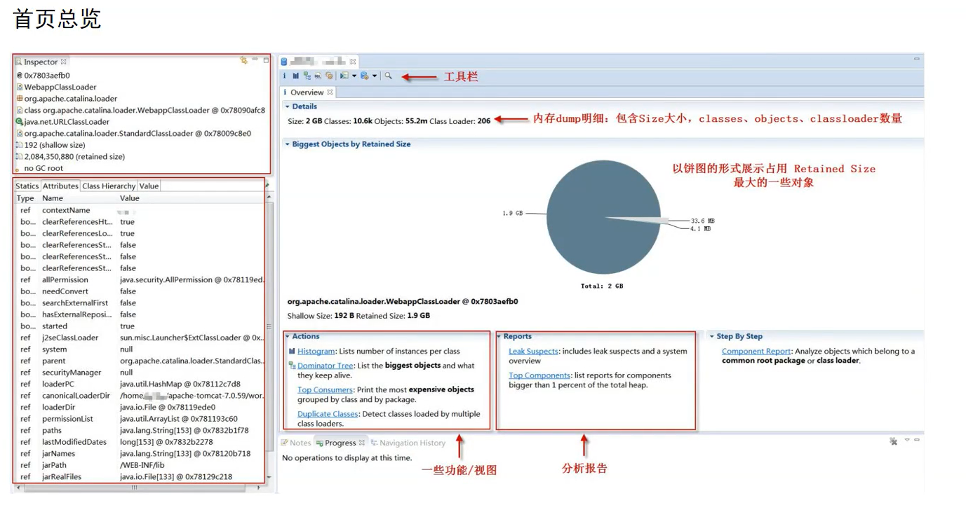Switch to the Class Hierarchy tab
Image resolution: width=966 pixels, height=526 pixels.
coord(108,186)
